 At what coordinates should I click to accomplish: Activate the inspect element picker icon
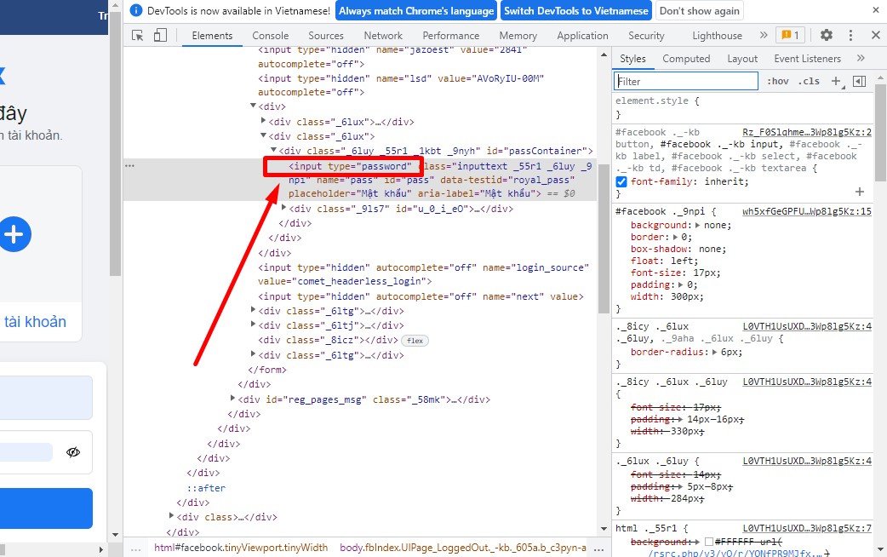pyautogui.click(x=137, y=35)
